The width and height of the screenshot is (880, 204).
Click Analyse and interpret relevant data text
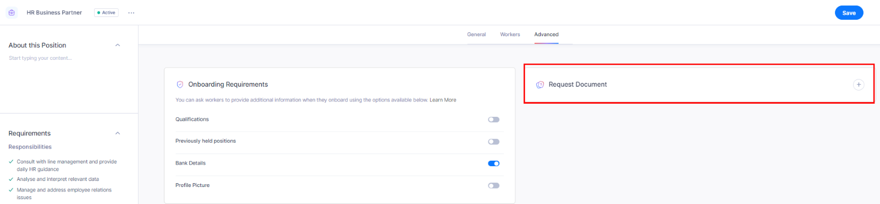(x=58, y=179)
